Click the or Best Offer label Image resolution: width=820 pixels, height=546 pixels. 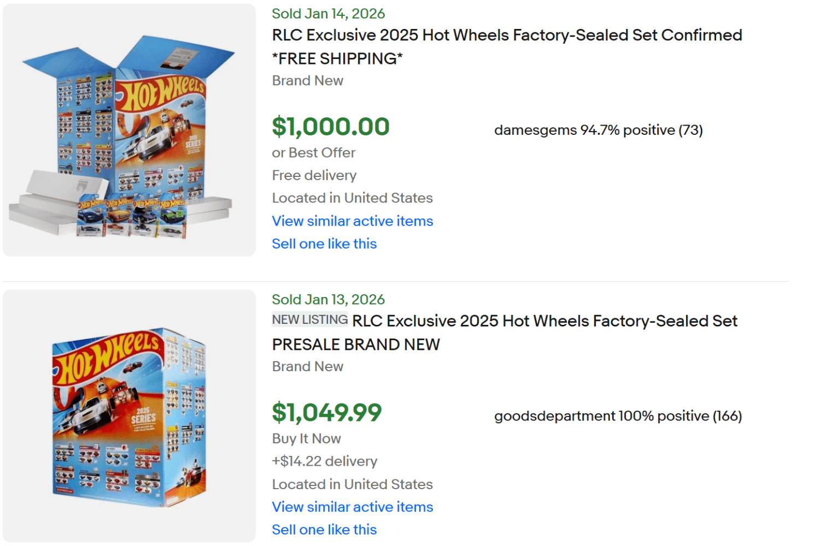coord(313,153)
